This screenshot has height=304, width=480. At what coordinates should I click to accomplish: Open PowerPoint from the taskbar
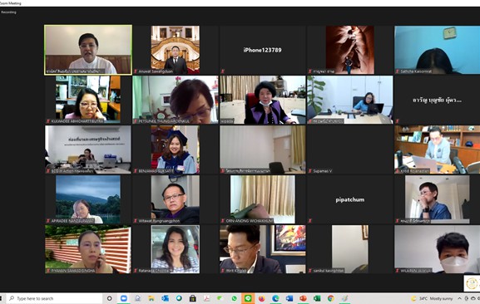[x=303, y=298]
